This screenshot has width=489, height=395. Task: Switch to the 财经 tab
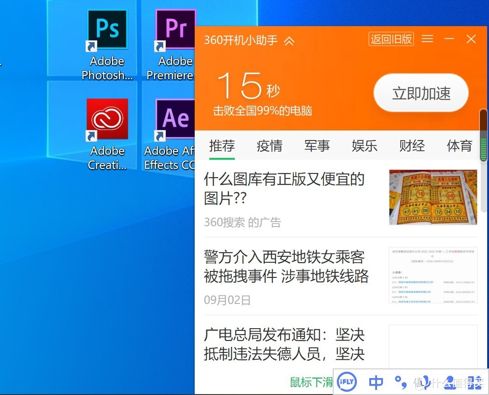pyautogui.click(x=411, y=146)
